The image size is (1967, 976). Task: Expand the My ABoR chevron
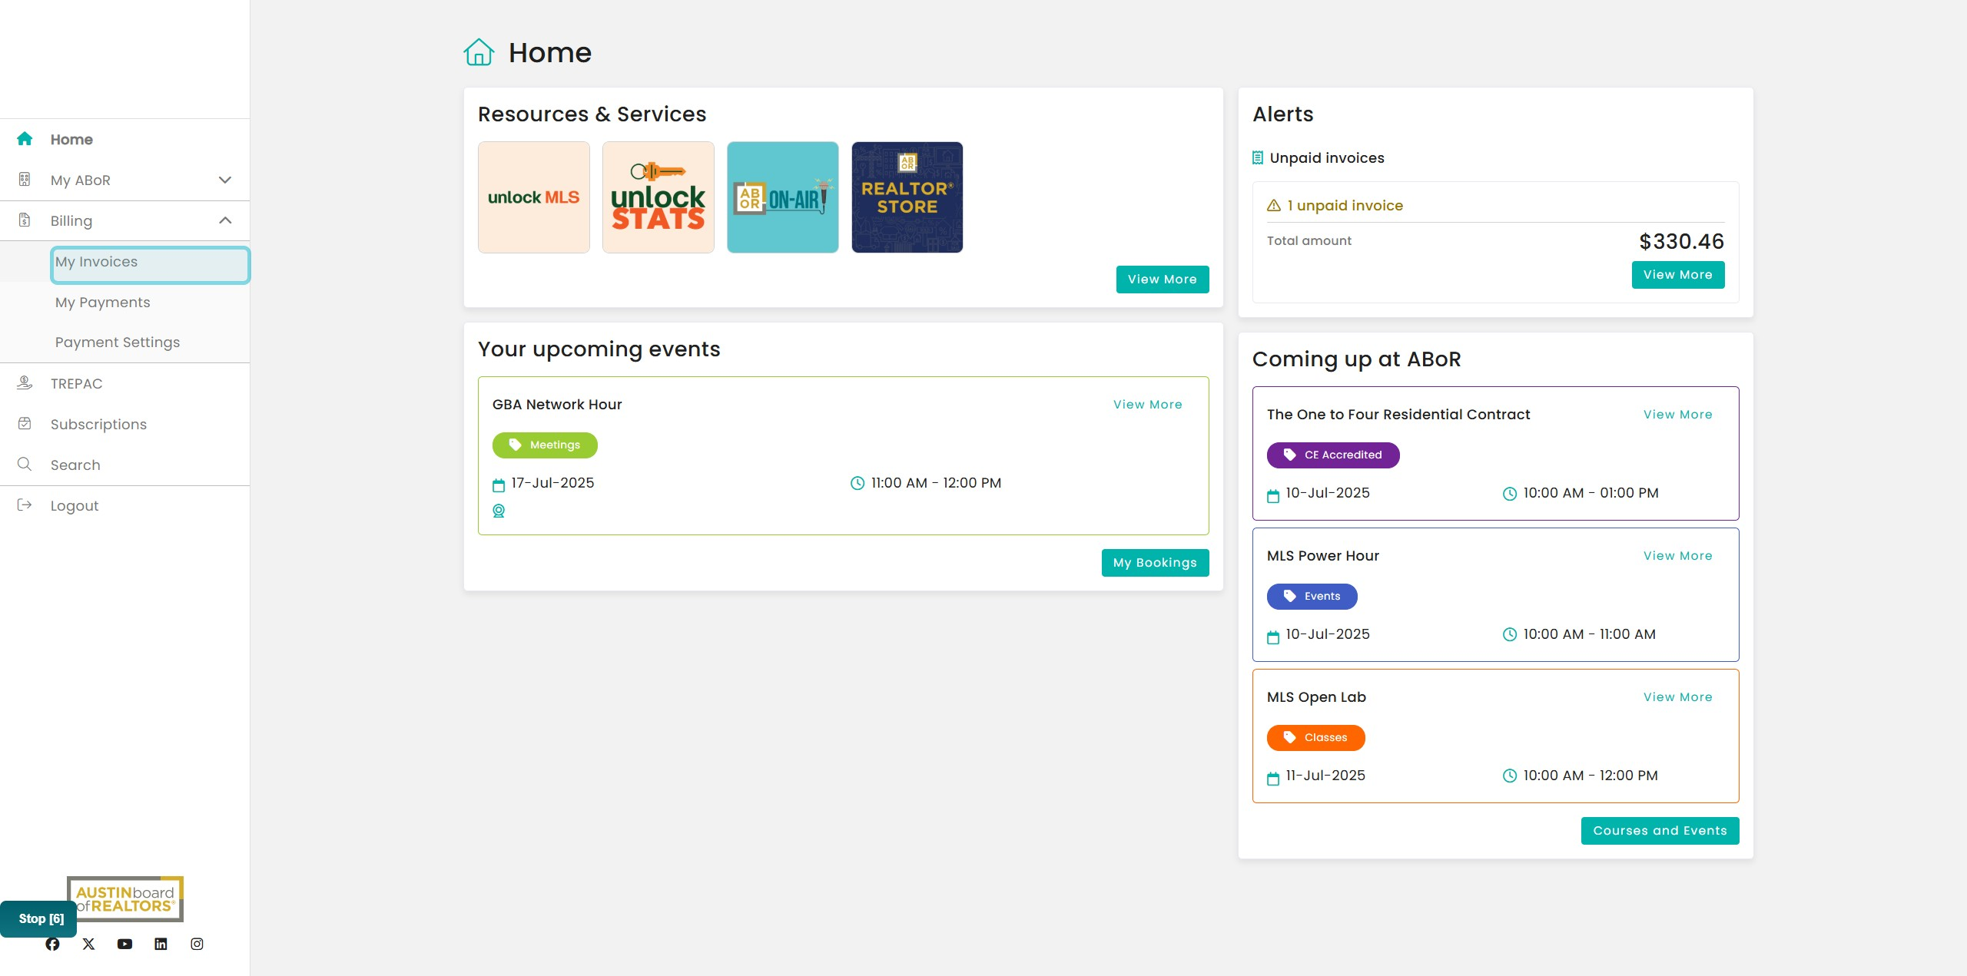(225, 180)
